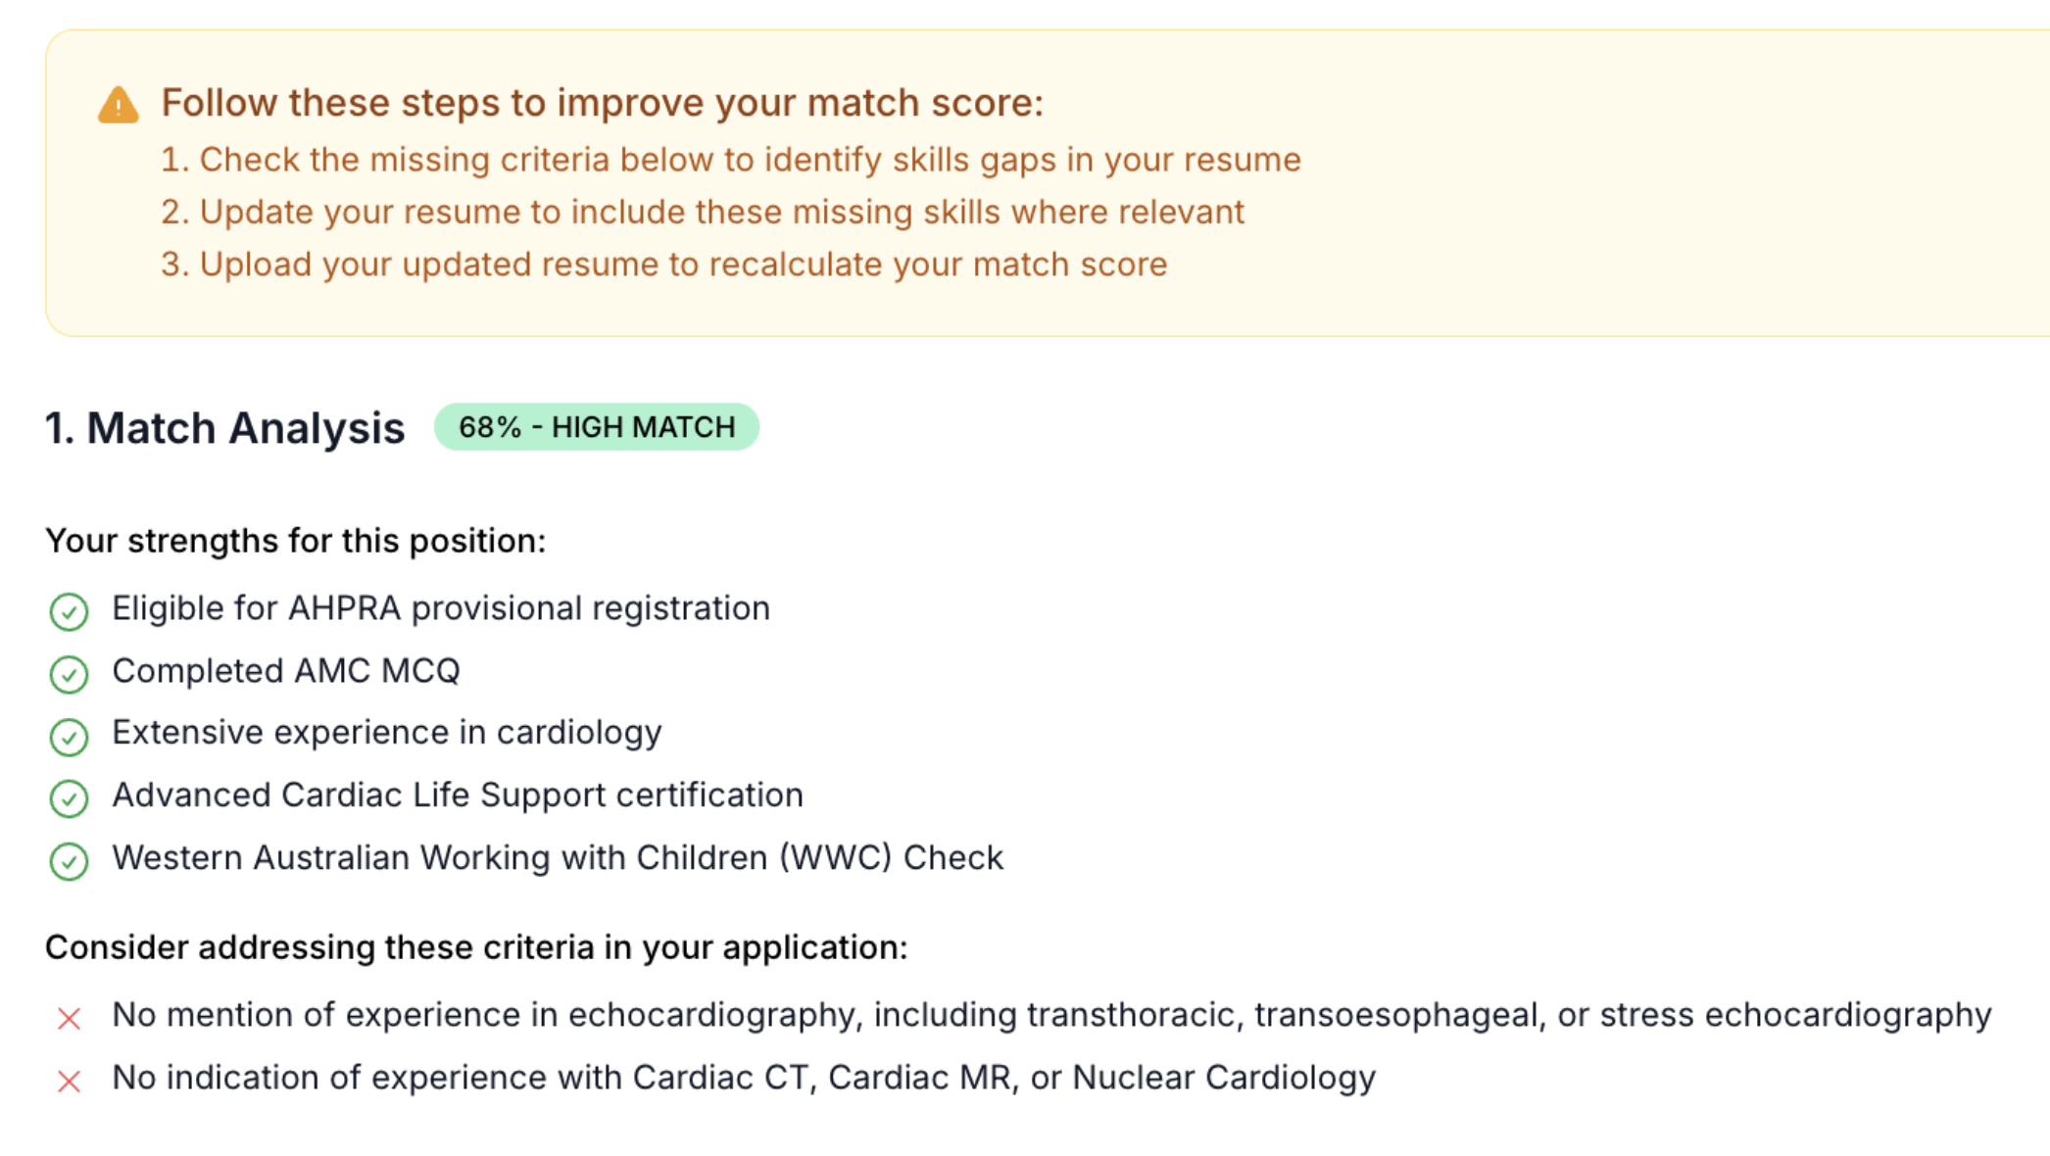The width and height of the screenshot is (2050, 1156).
Task: Click the no echocardiography experience text
Action: coord(1051,1015)
